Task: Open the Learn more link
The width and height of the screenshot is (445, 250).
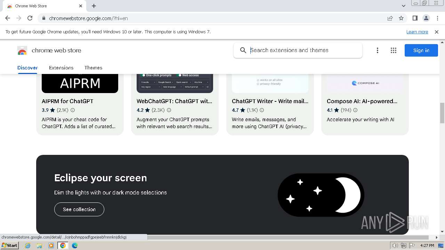Action: point(417,32)
